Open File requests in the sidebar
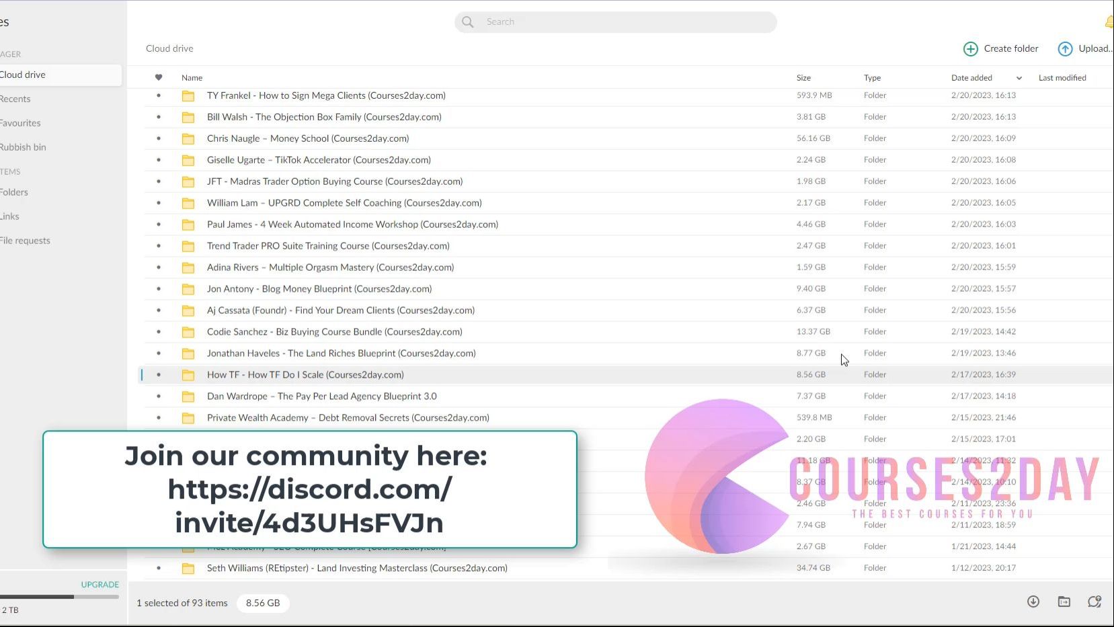This screenshot has height=627, width=1114. 25,241
